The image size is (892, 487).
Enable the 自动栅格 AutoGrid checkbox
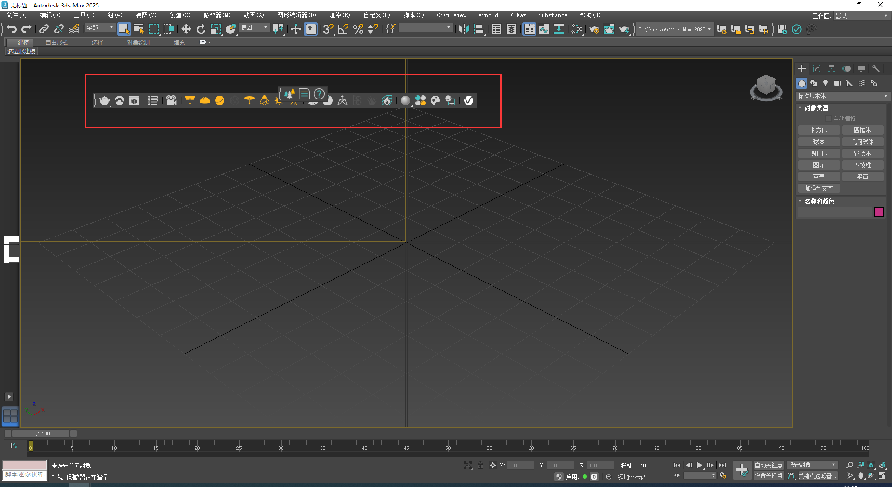pyautogui.click(x=828, y=118)
